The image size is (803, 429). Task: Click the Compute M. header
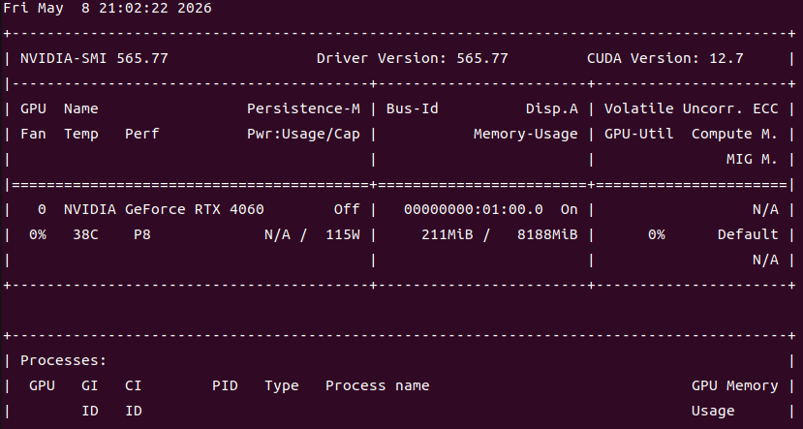[735, 135]
